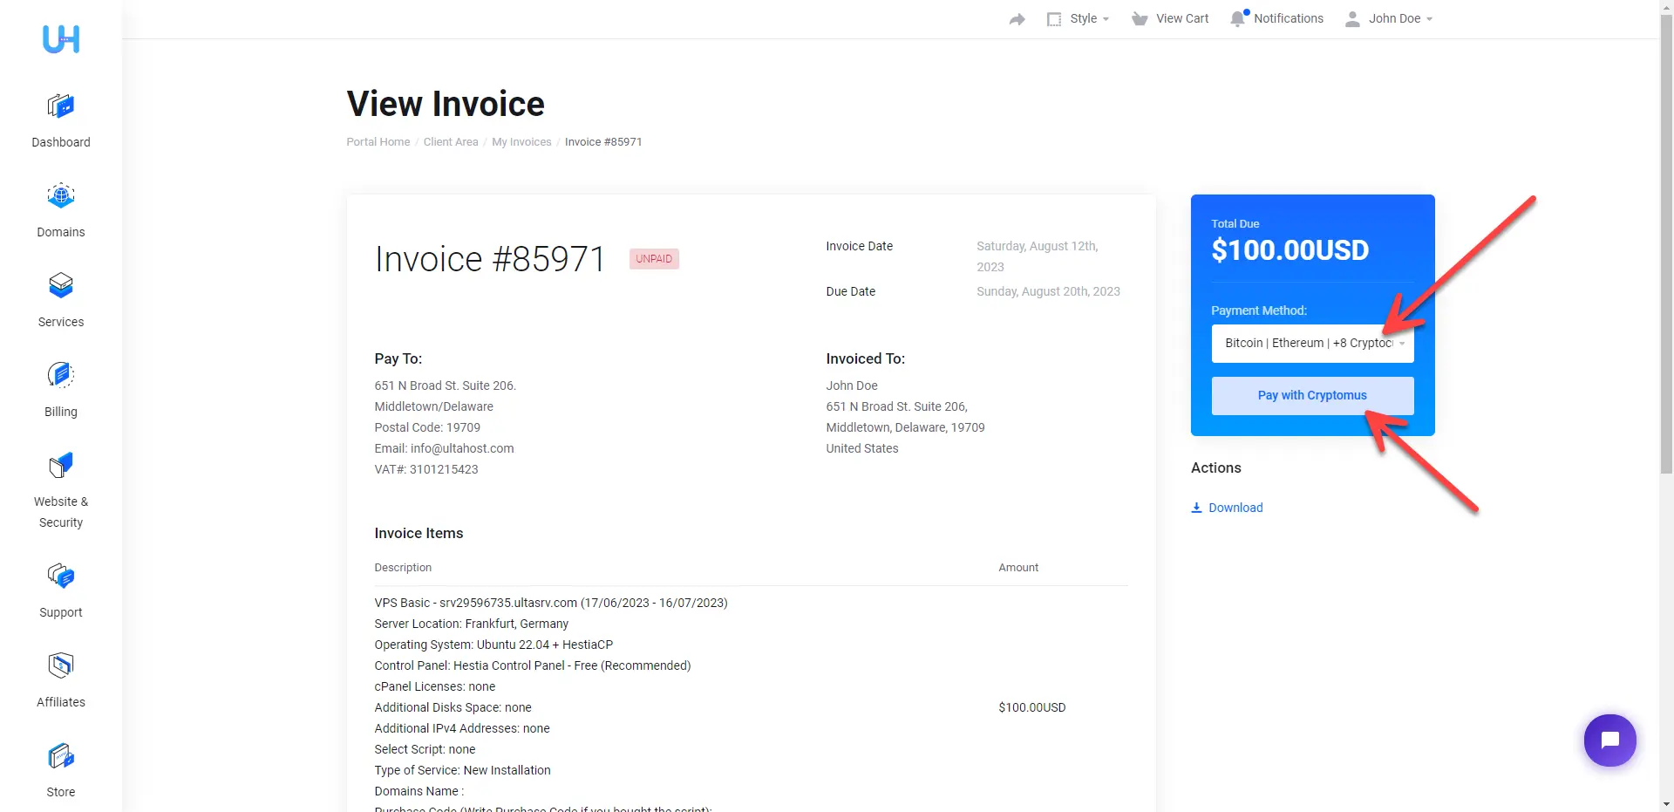Click the UltaHost logo

[61, 38]
